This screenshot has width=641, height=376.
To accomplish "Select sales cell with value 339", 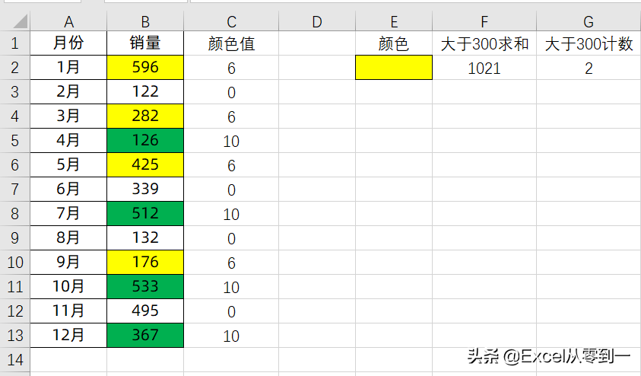I will tap(145, 190).
